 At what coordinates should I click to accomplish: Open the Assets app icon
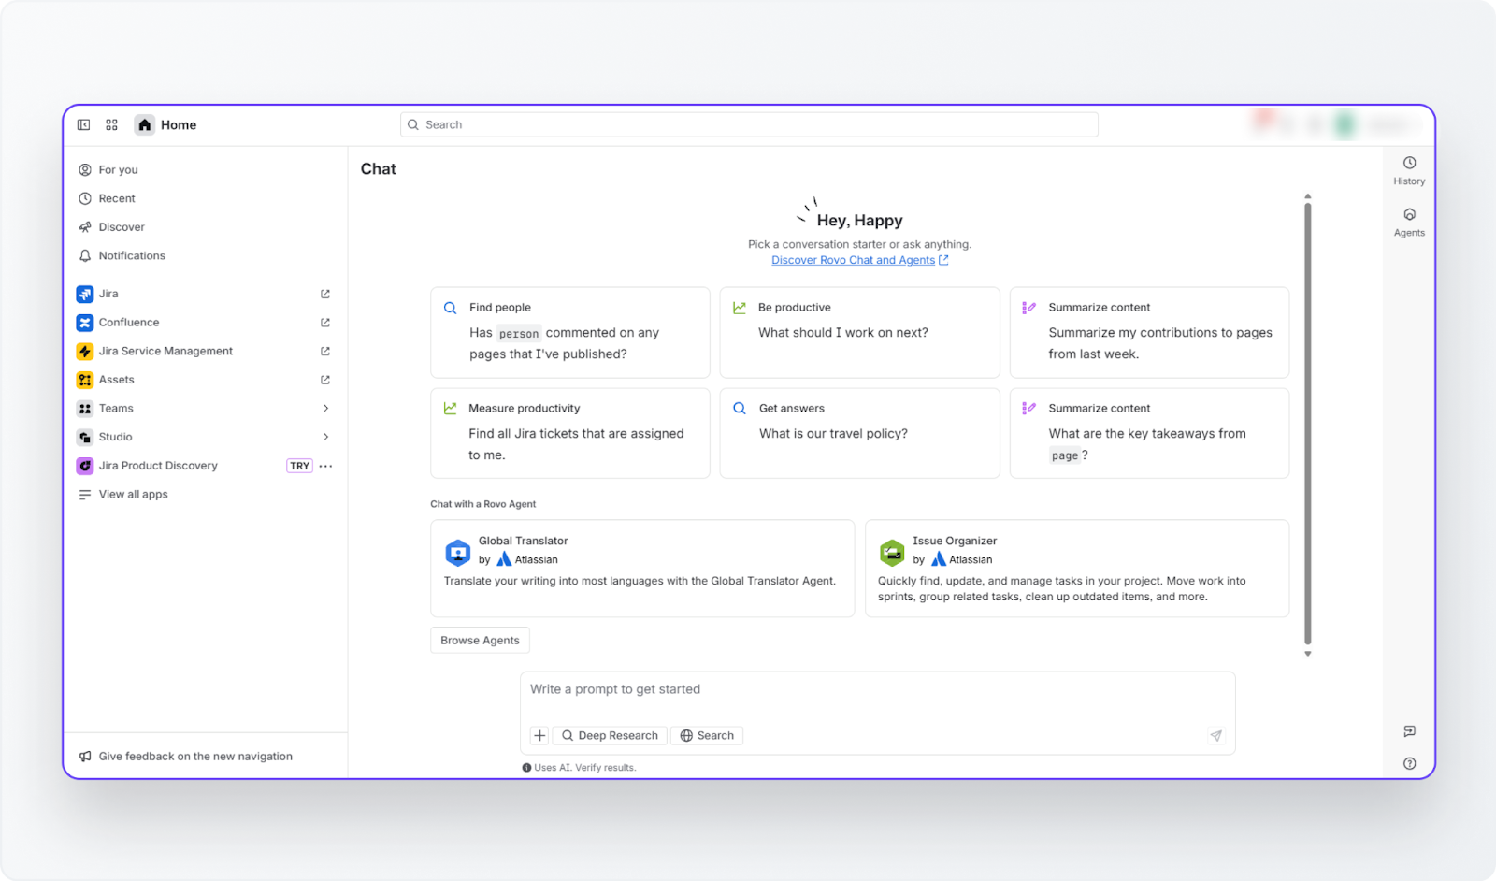click(x=85, y=380)
